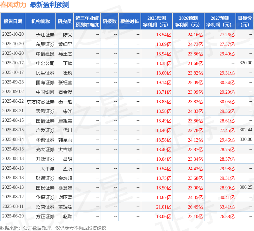Viewport: 254px width, 231px height.
Task: Select the 目标价 column header
Action: [245, 21]
